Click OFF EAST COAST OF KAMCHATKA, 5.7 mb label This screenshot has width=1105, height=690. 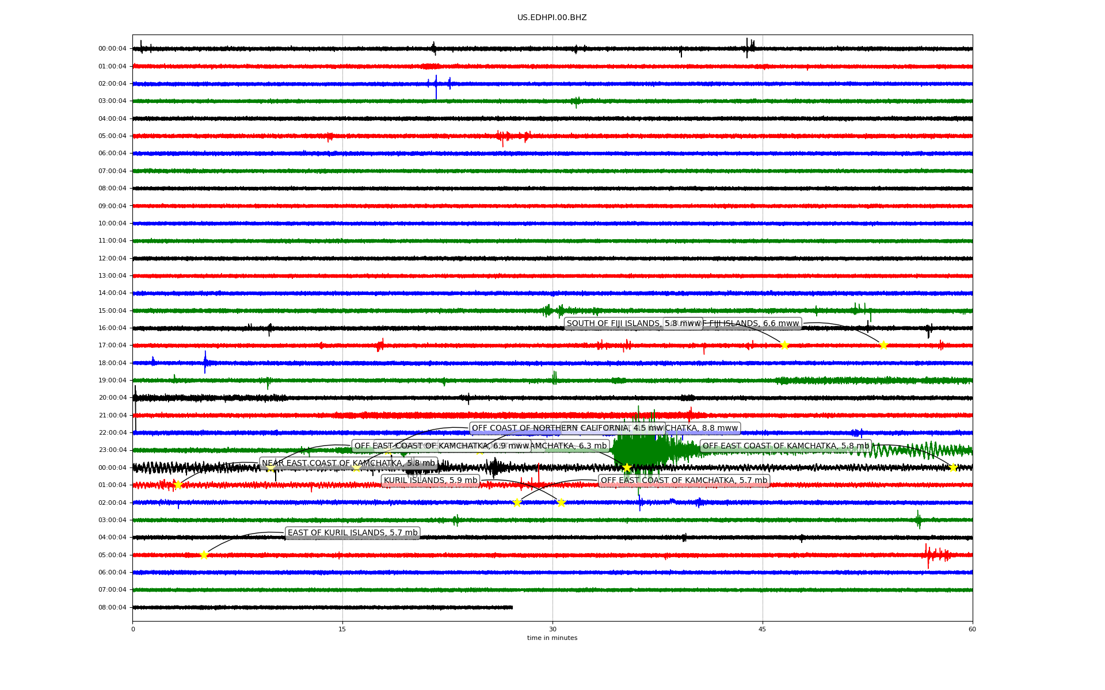(x=684, y=481)
